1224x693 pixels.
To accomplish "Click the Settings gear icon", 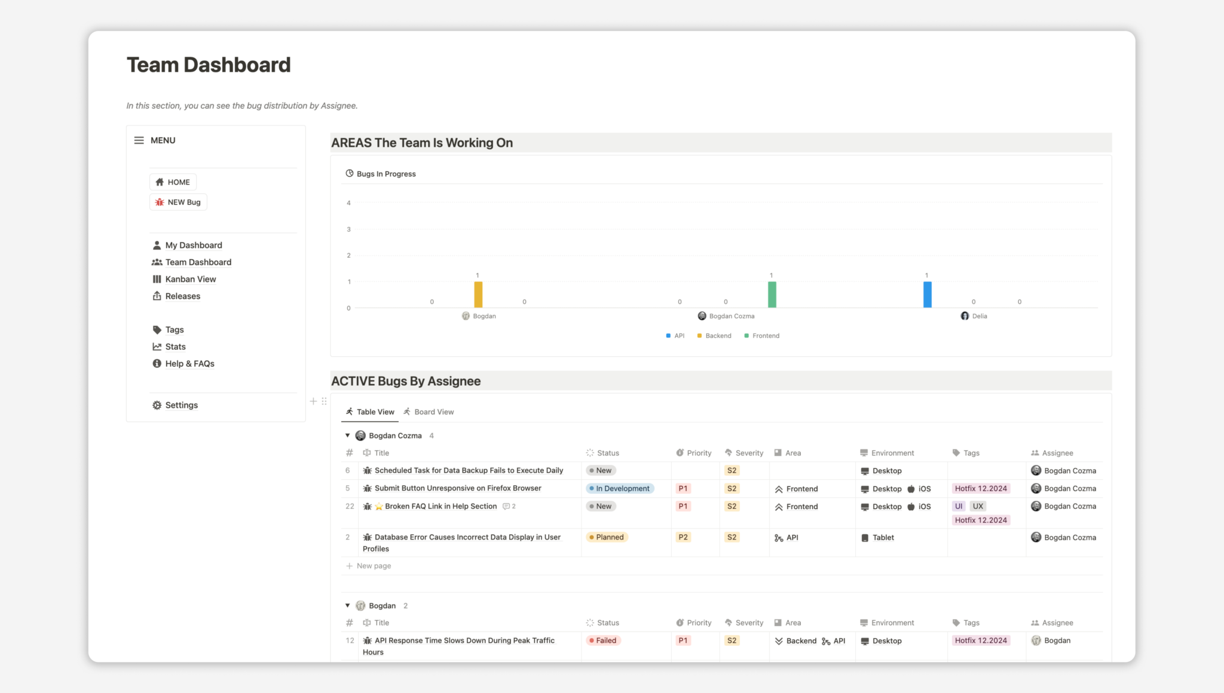I will coord(157,405).
